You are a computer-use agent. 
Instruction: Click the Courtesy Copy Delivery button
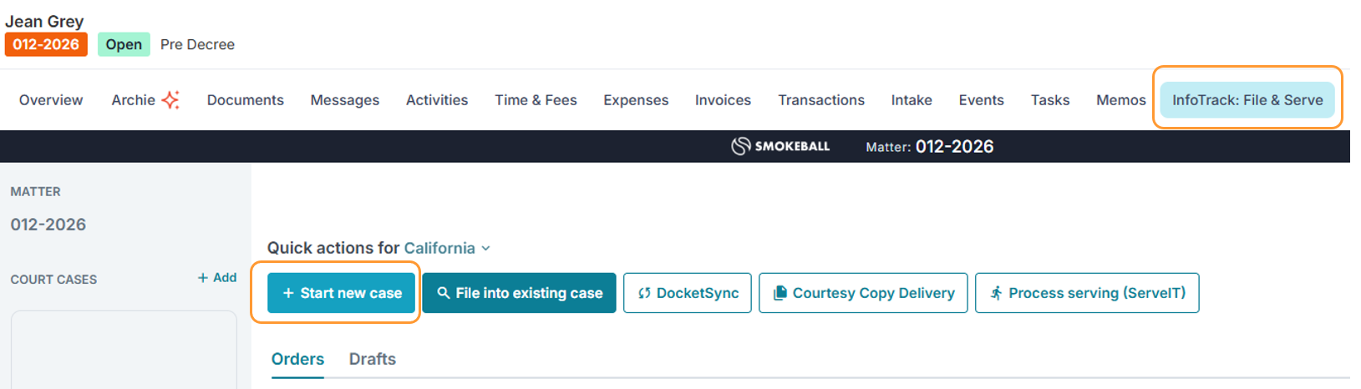click(863, 293)
